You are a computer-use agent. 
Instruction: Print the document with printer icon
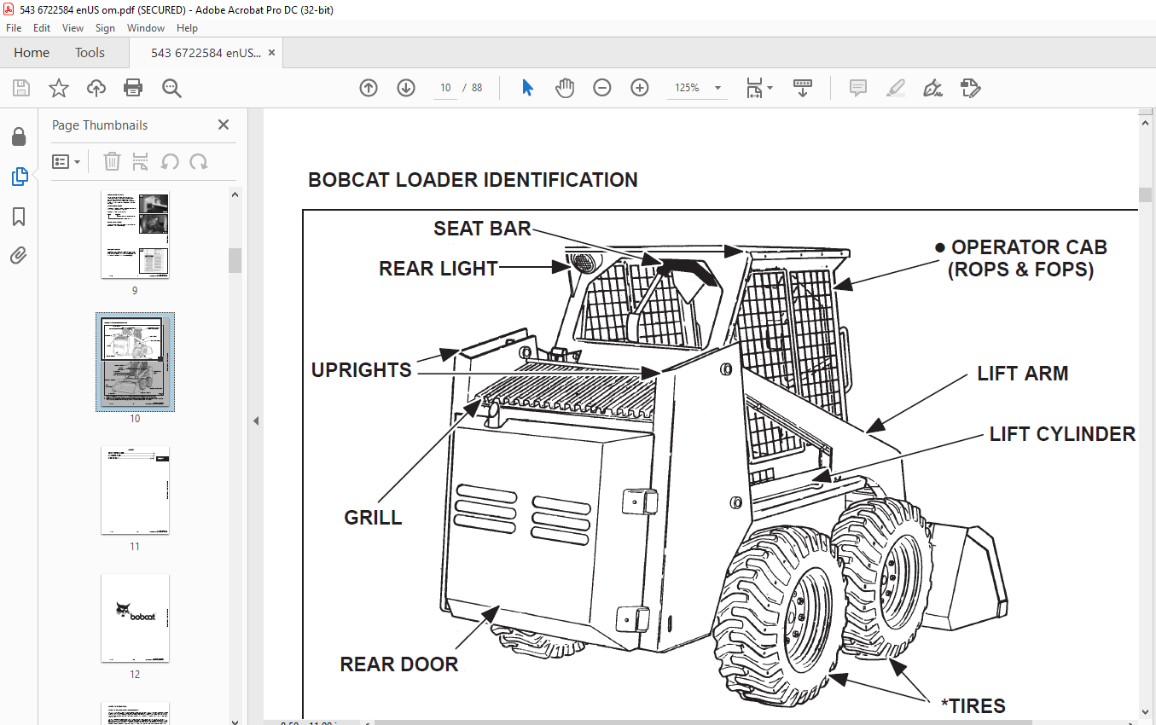(133, 88)
